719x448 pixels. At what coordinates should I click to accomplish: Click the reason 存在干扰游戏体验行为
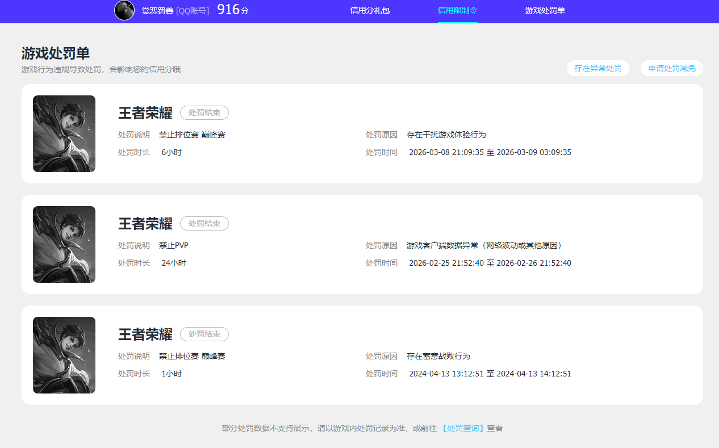coord(446,135)
